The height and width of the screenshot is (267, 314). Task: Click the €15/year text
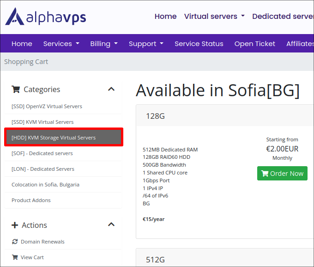click(153, 219)
